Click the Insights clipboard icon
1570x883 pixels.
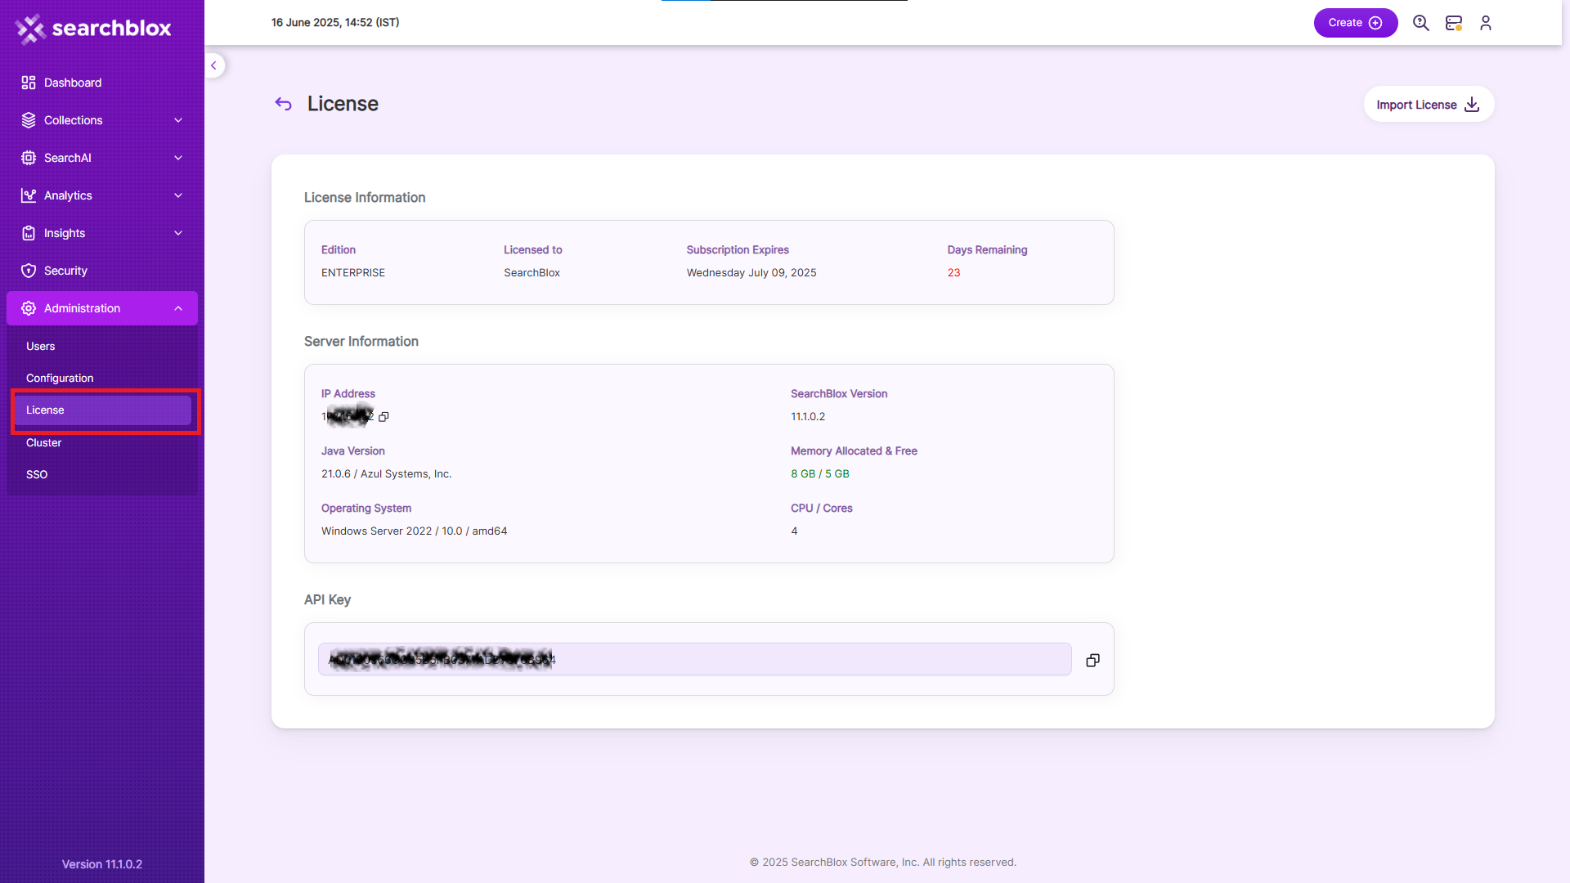(29, 233)
